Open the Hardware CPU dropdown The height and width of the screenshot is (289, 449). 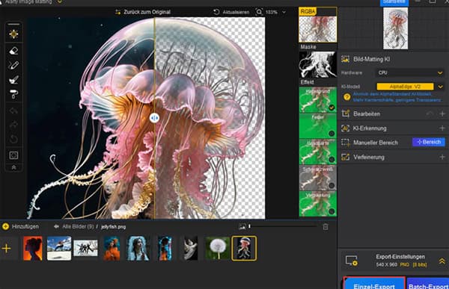(x=410, y=73)
